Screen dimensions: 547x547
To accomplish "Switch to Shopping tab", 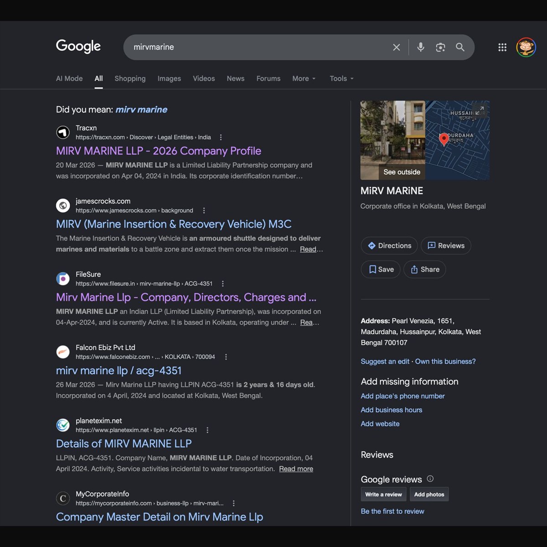I will (x=130, y=78).
